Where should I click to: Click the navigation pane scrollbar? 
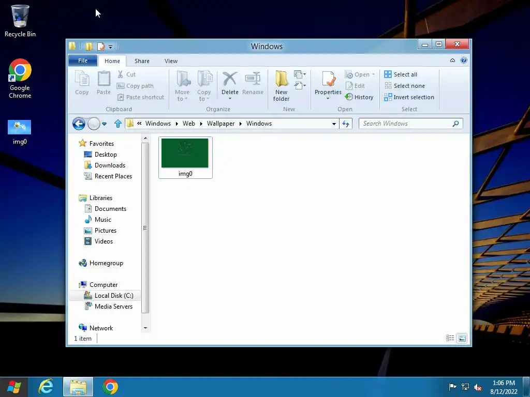click(x=145, y=228)
